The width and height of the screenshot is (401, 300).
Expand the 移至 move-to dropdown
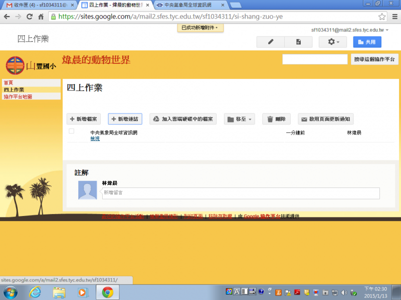(240, 119)
